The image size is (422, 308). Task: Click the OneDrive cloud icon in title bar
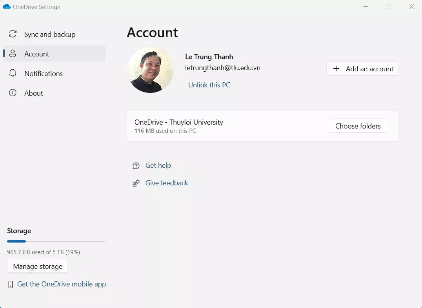click(x=6, y=7)
